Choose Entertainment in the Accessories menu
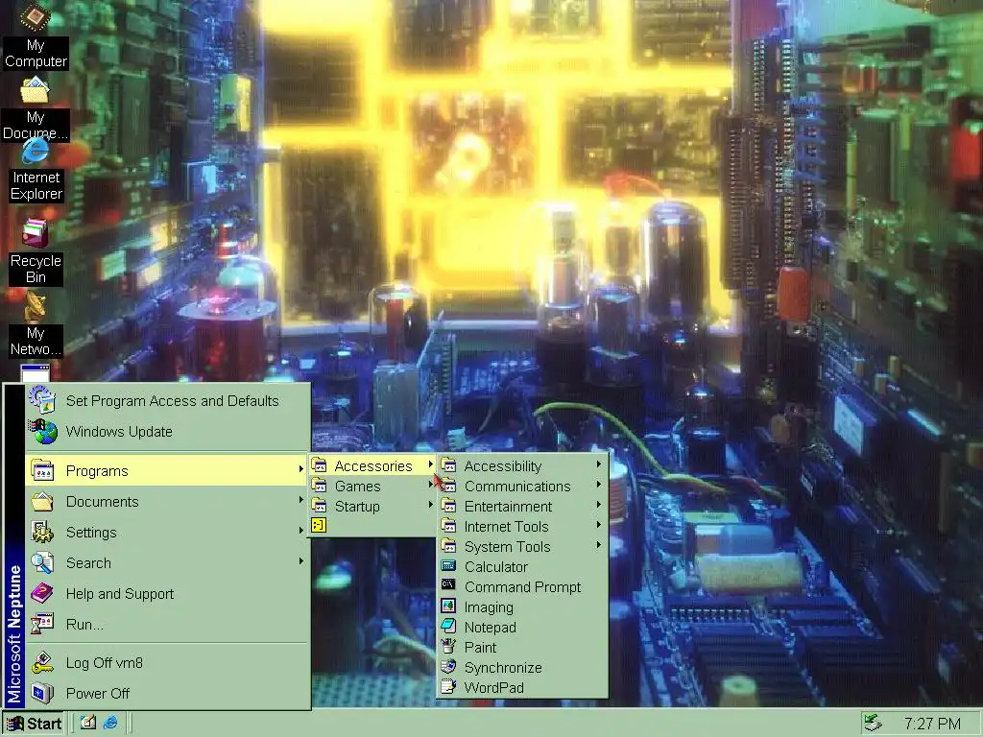This screenshot has height=737, width=983. [x=522, y=506]
